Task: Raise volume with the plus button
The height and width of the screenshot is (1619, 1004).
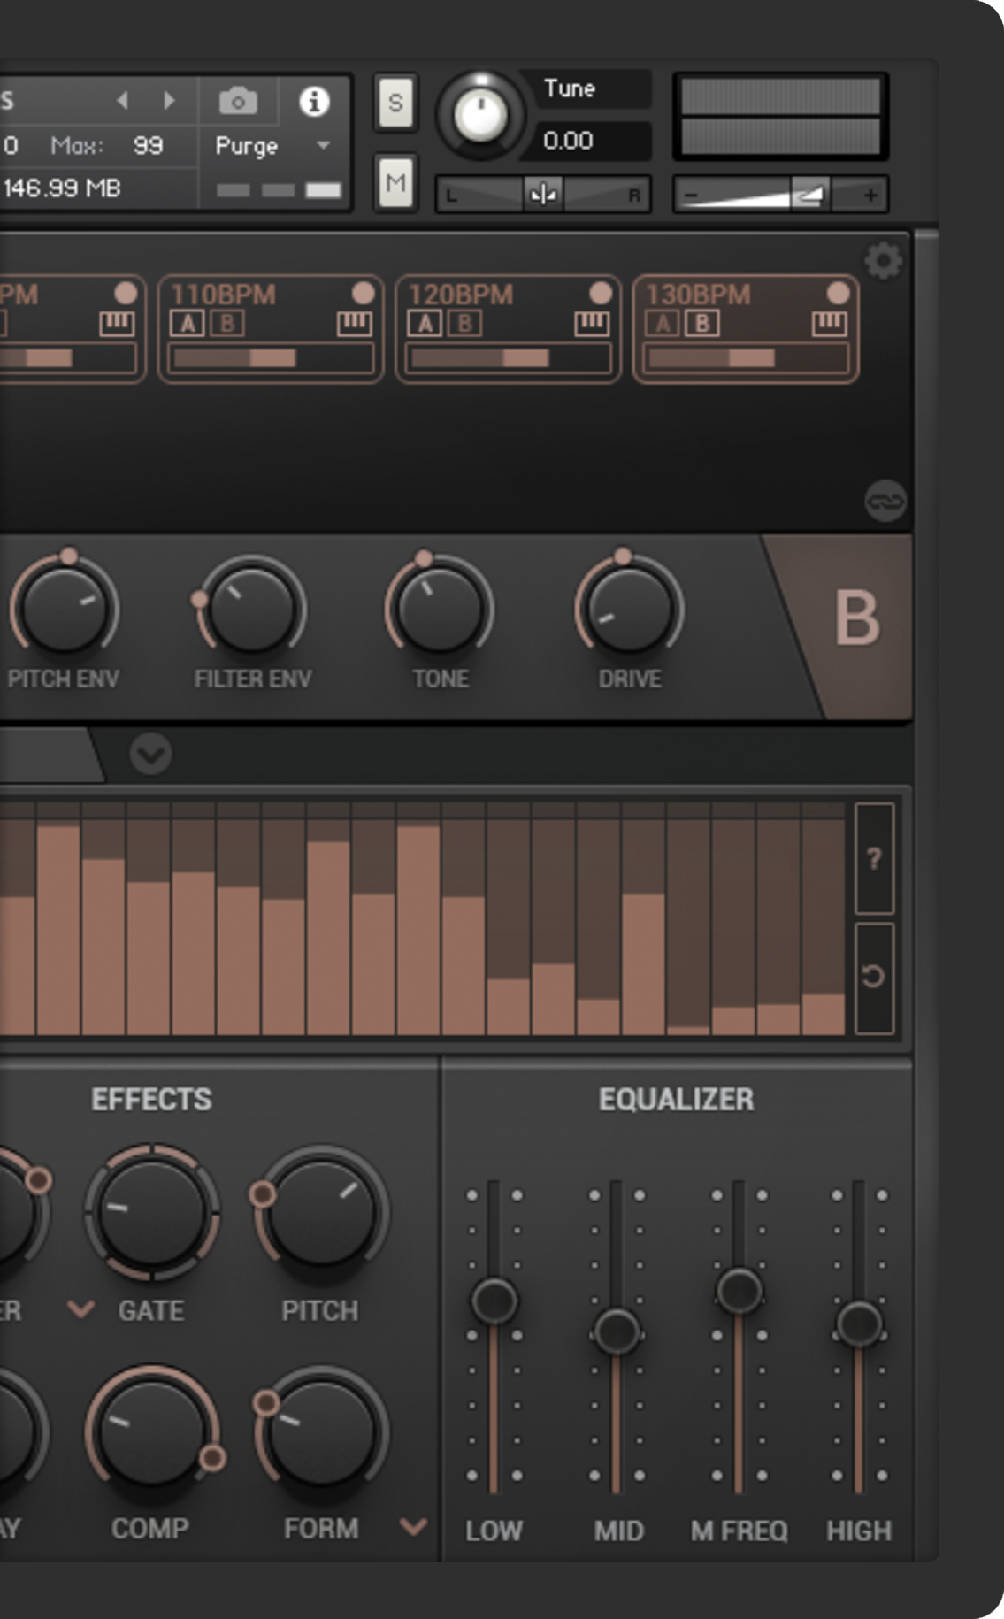Action: [870, 196]
